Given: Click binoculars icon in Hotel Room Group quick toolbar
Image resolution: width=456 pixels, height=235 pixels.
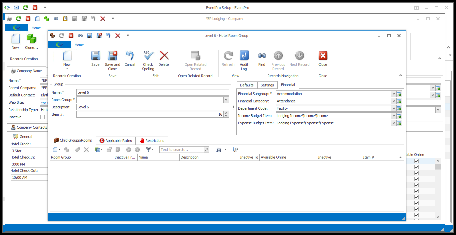Looking at the screenshot, I should coord(80,36).
